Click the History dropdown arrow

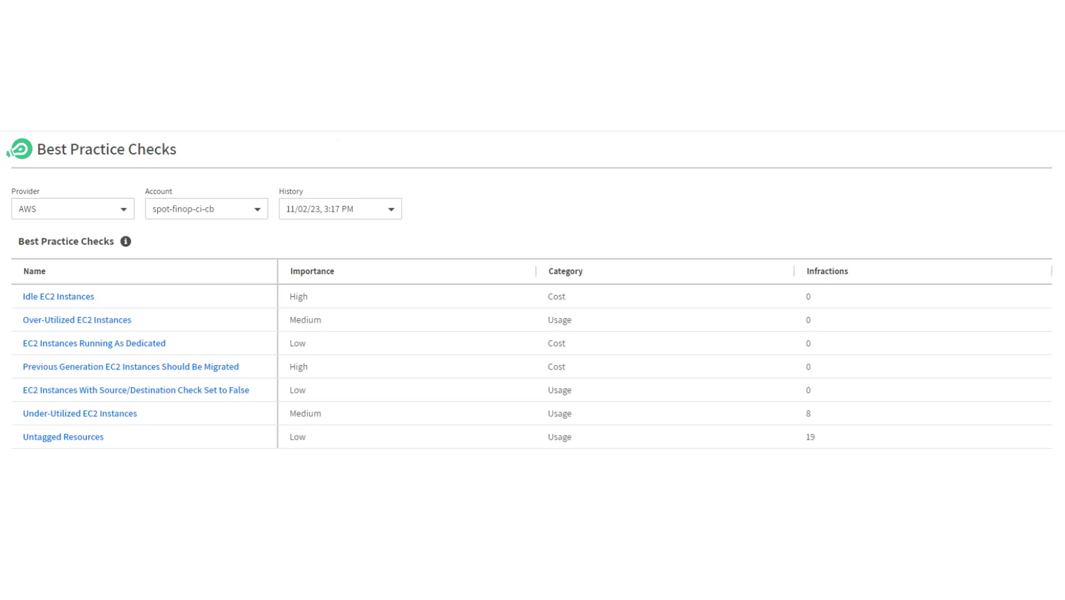391,210
